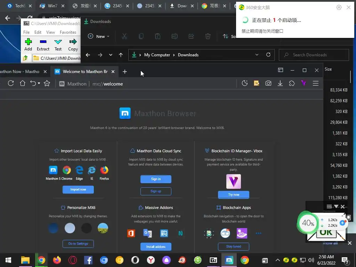356x267 pixels.
Task: Select the Edge import icon
Action: (79, 170)
